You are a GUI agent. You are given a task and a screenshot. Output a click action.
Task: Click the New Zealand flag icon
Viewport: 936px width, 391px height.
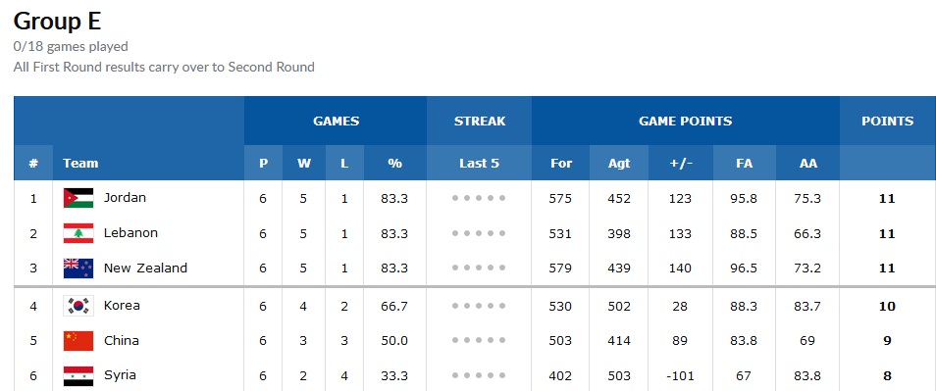tap(78, 269)
